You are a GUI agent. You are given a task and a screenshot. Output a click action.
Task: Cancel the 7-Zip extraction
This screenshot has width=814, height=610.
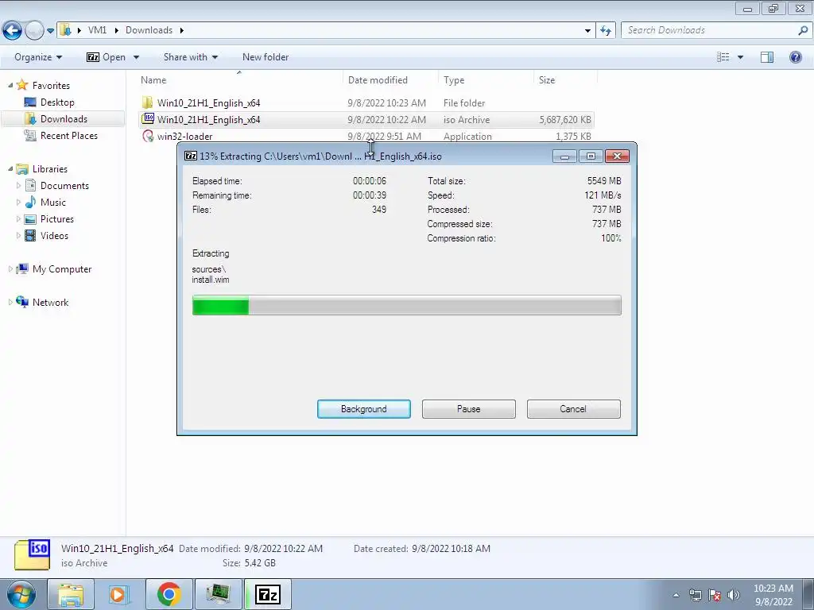[x=573, y=409]
